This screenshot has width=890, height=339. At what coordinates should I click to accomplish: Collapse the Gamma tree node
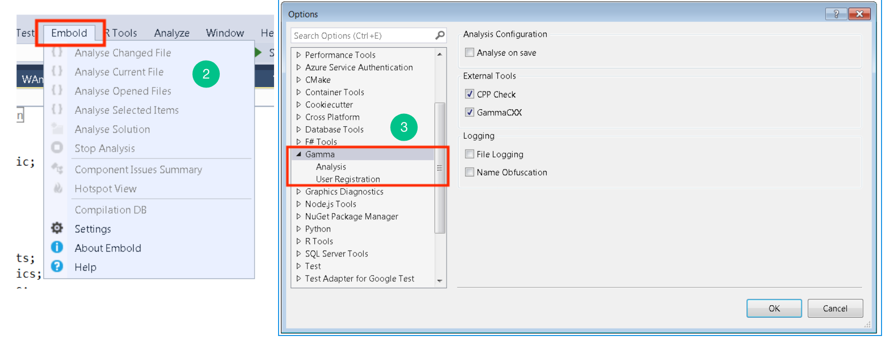point(298,154)
